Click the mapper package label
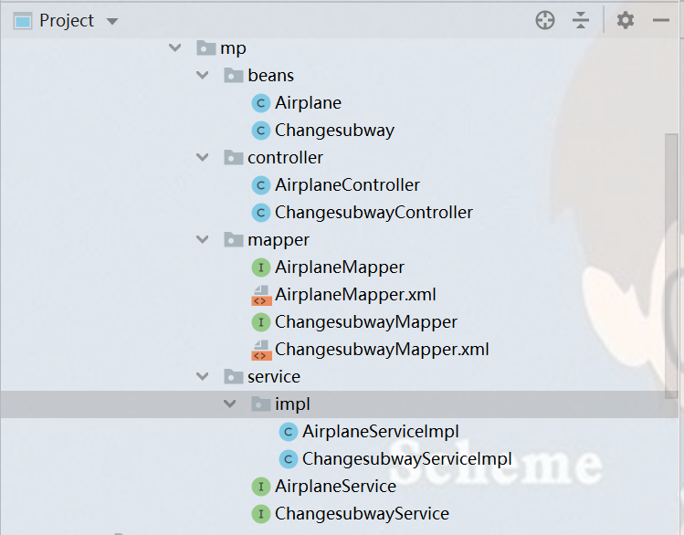Screen dimensions: 684x535 (x=279, y=241)
